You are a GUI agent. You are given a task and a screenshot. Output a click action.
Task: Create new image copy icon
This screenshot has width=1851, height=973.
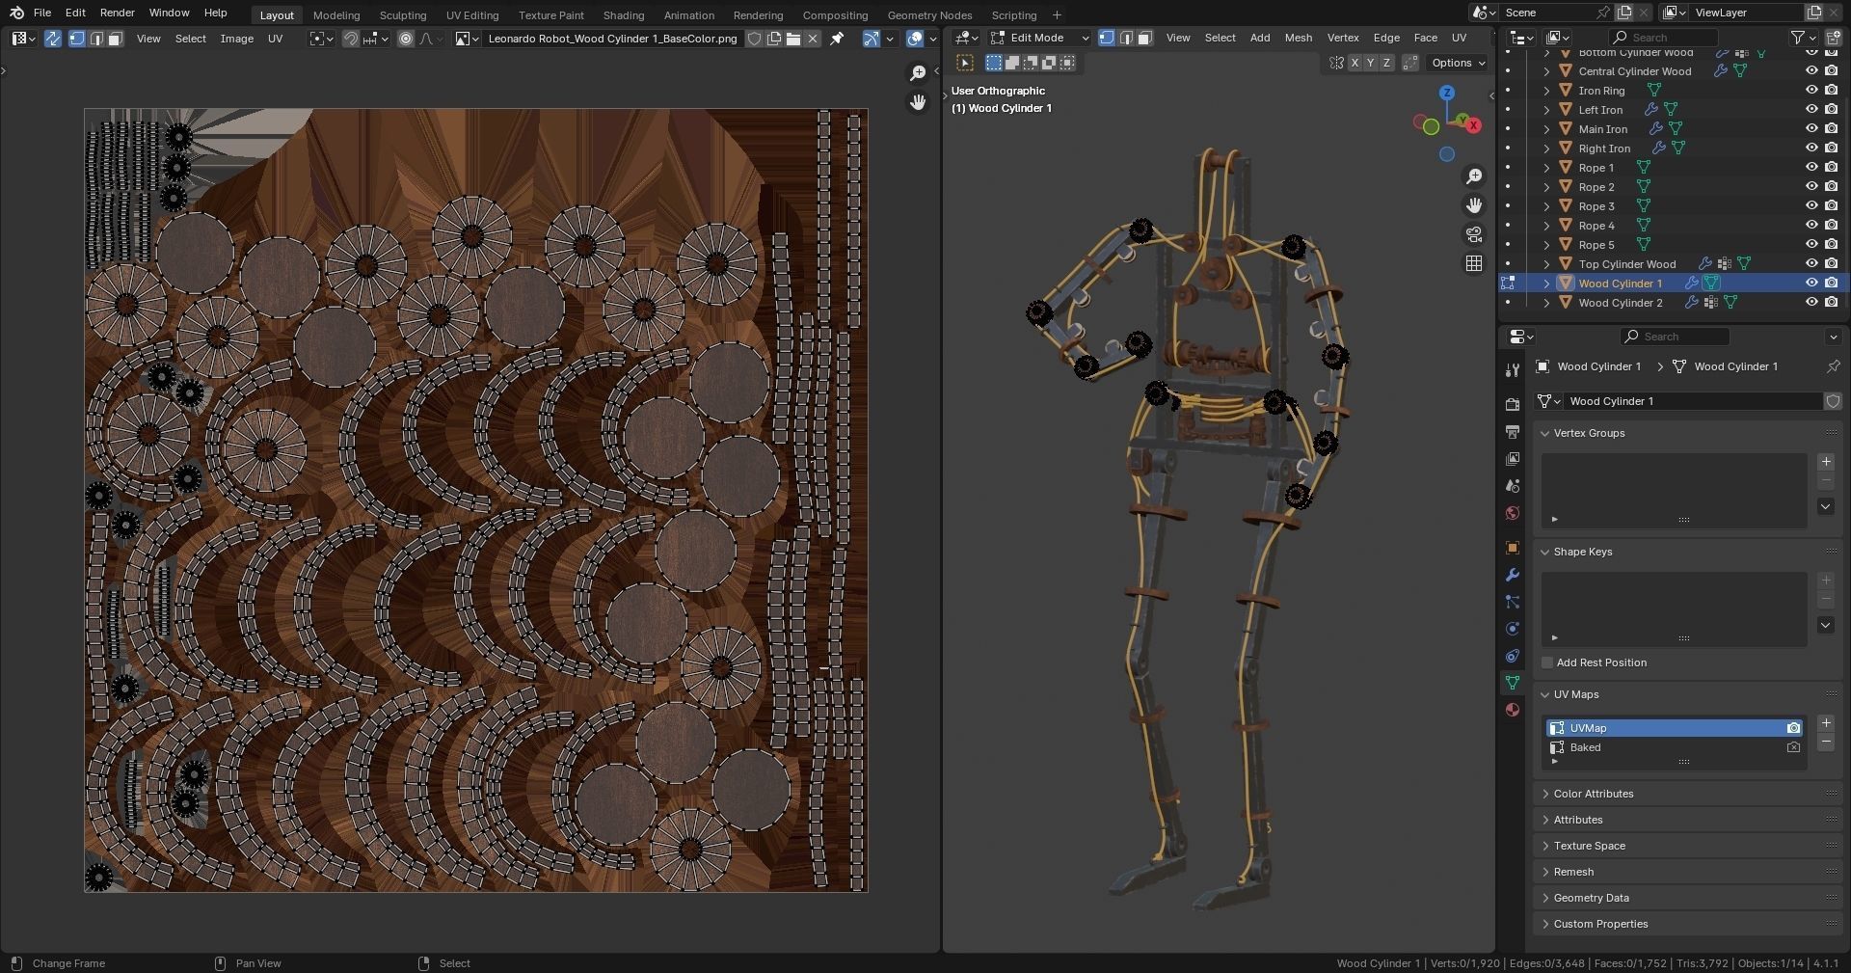[774, 39]
